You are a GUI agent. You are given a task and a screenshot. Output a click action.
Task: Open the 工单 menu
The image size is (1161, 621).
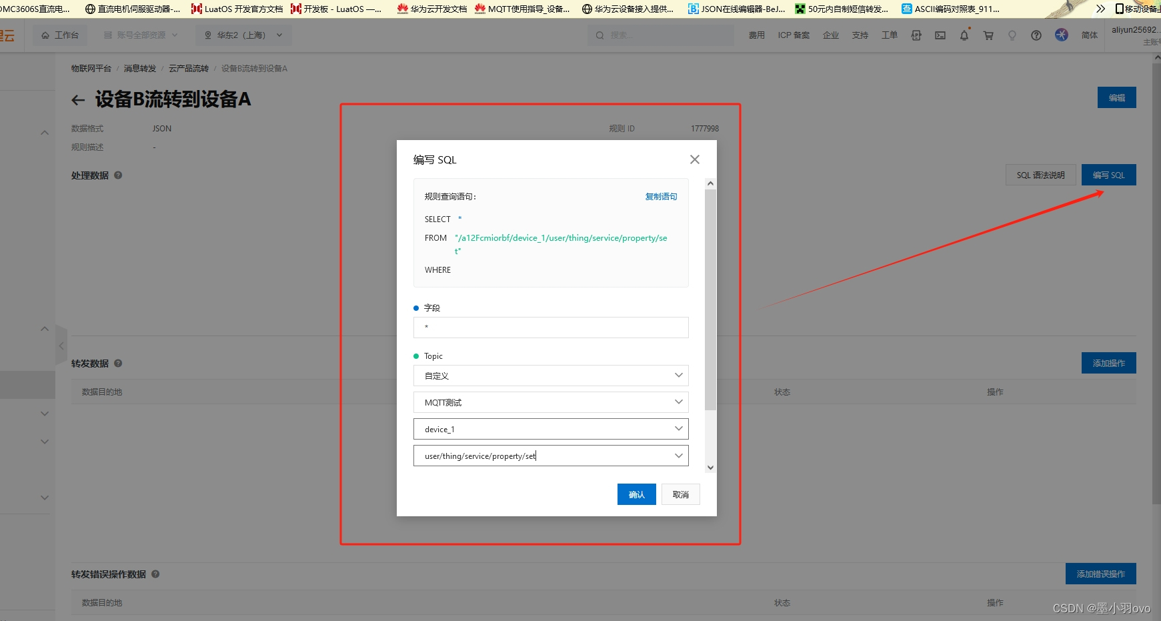[890, 35]
